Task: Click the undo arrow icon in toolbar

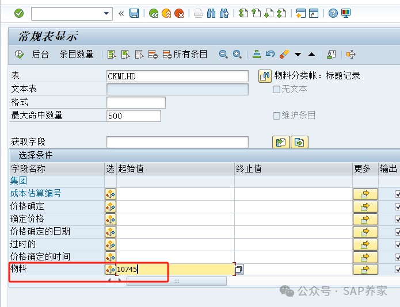Action: [x=270, y=54]
